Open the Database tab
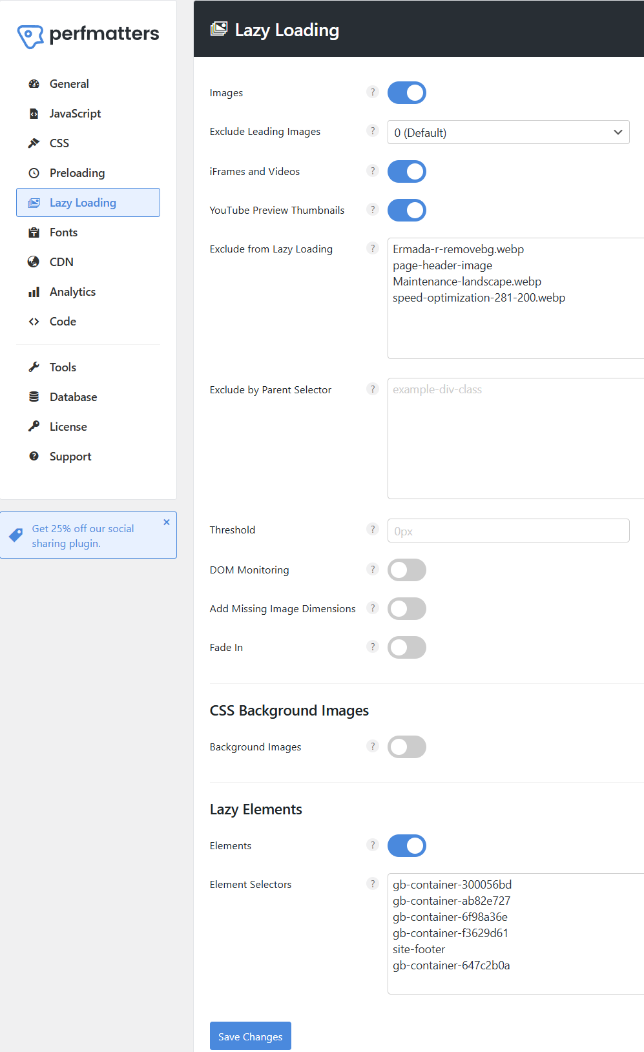This screenshot has width=644, height=1052. (88, 397)
